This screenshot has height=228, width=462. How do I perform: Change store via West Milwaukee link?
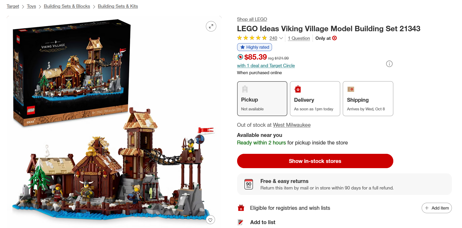[292, 125]
